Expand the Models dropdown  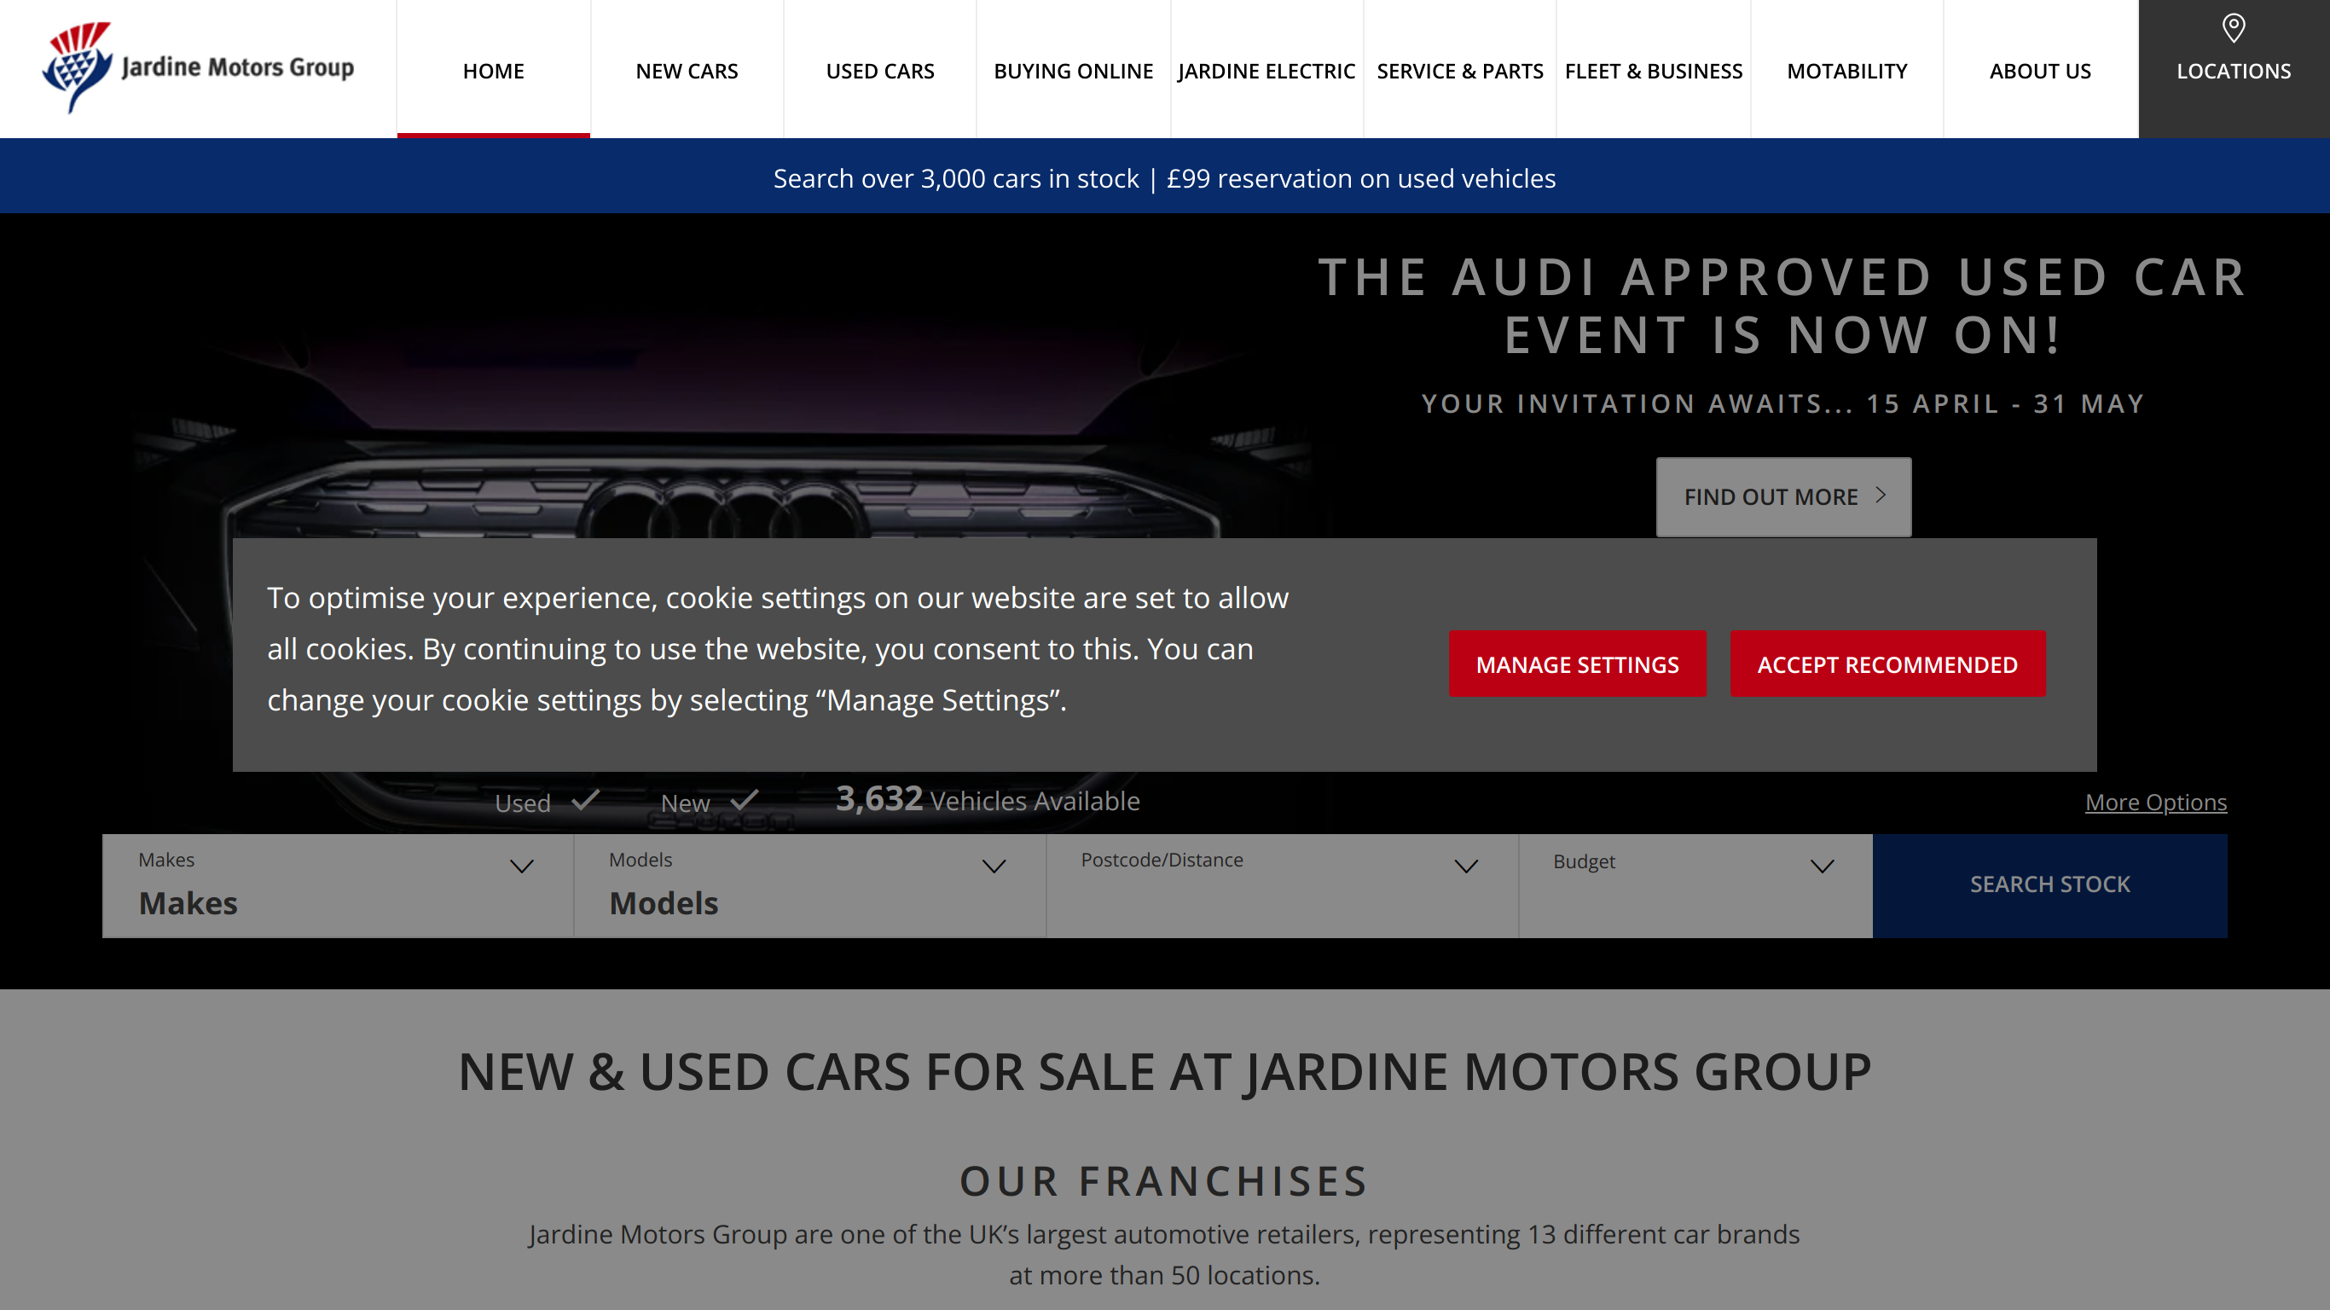click(809, 885)
